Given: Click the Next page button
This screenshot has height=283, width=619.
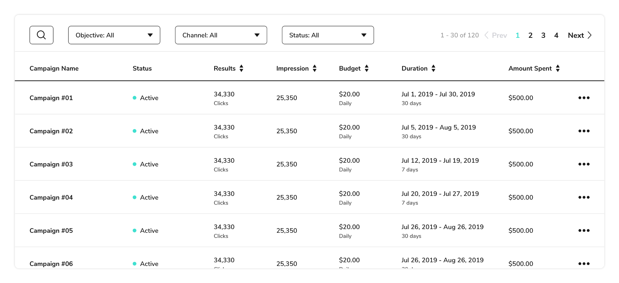Looking at the screenshot, I should [579, 35].
